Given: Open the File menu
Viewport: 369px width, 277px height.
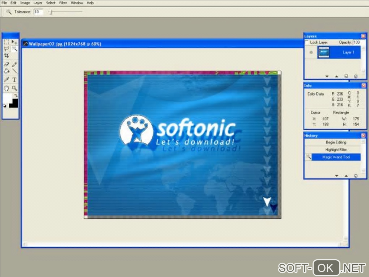Looking at the screenshot, I should pyautogui.click(x=4, y=3).
